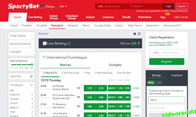Select Draw No Bet market tab
The image size is (196, 117).
pyautogui.click(x=124, y=73)
